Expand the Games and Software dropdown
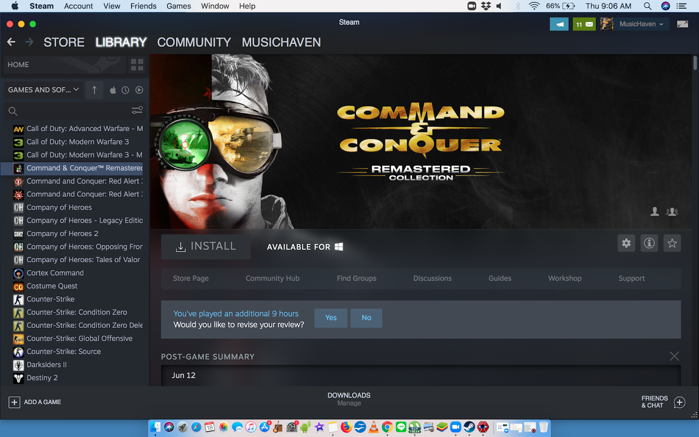Viewport: 699px width, 437px height. [x=43, y=90]
